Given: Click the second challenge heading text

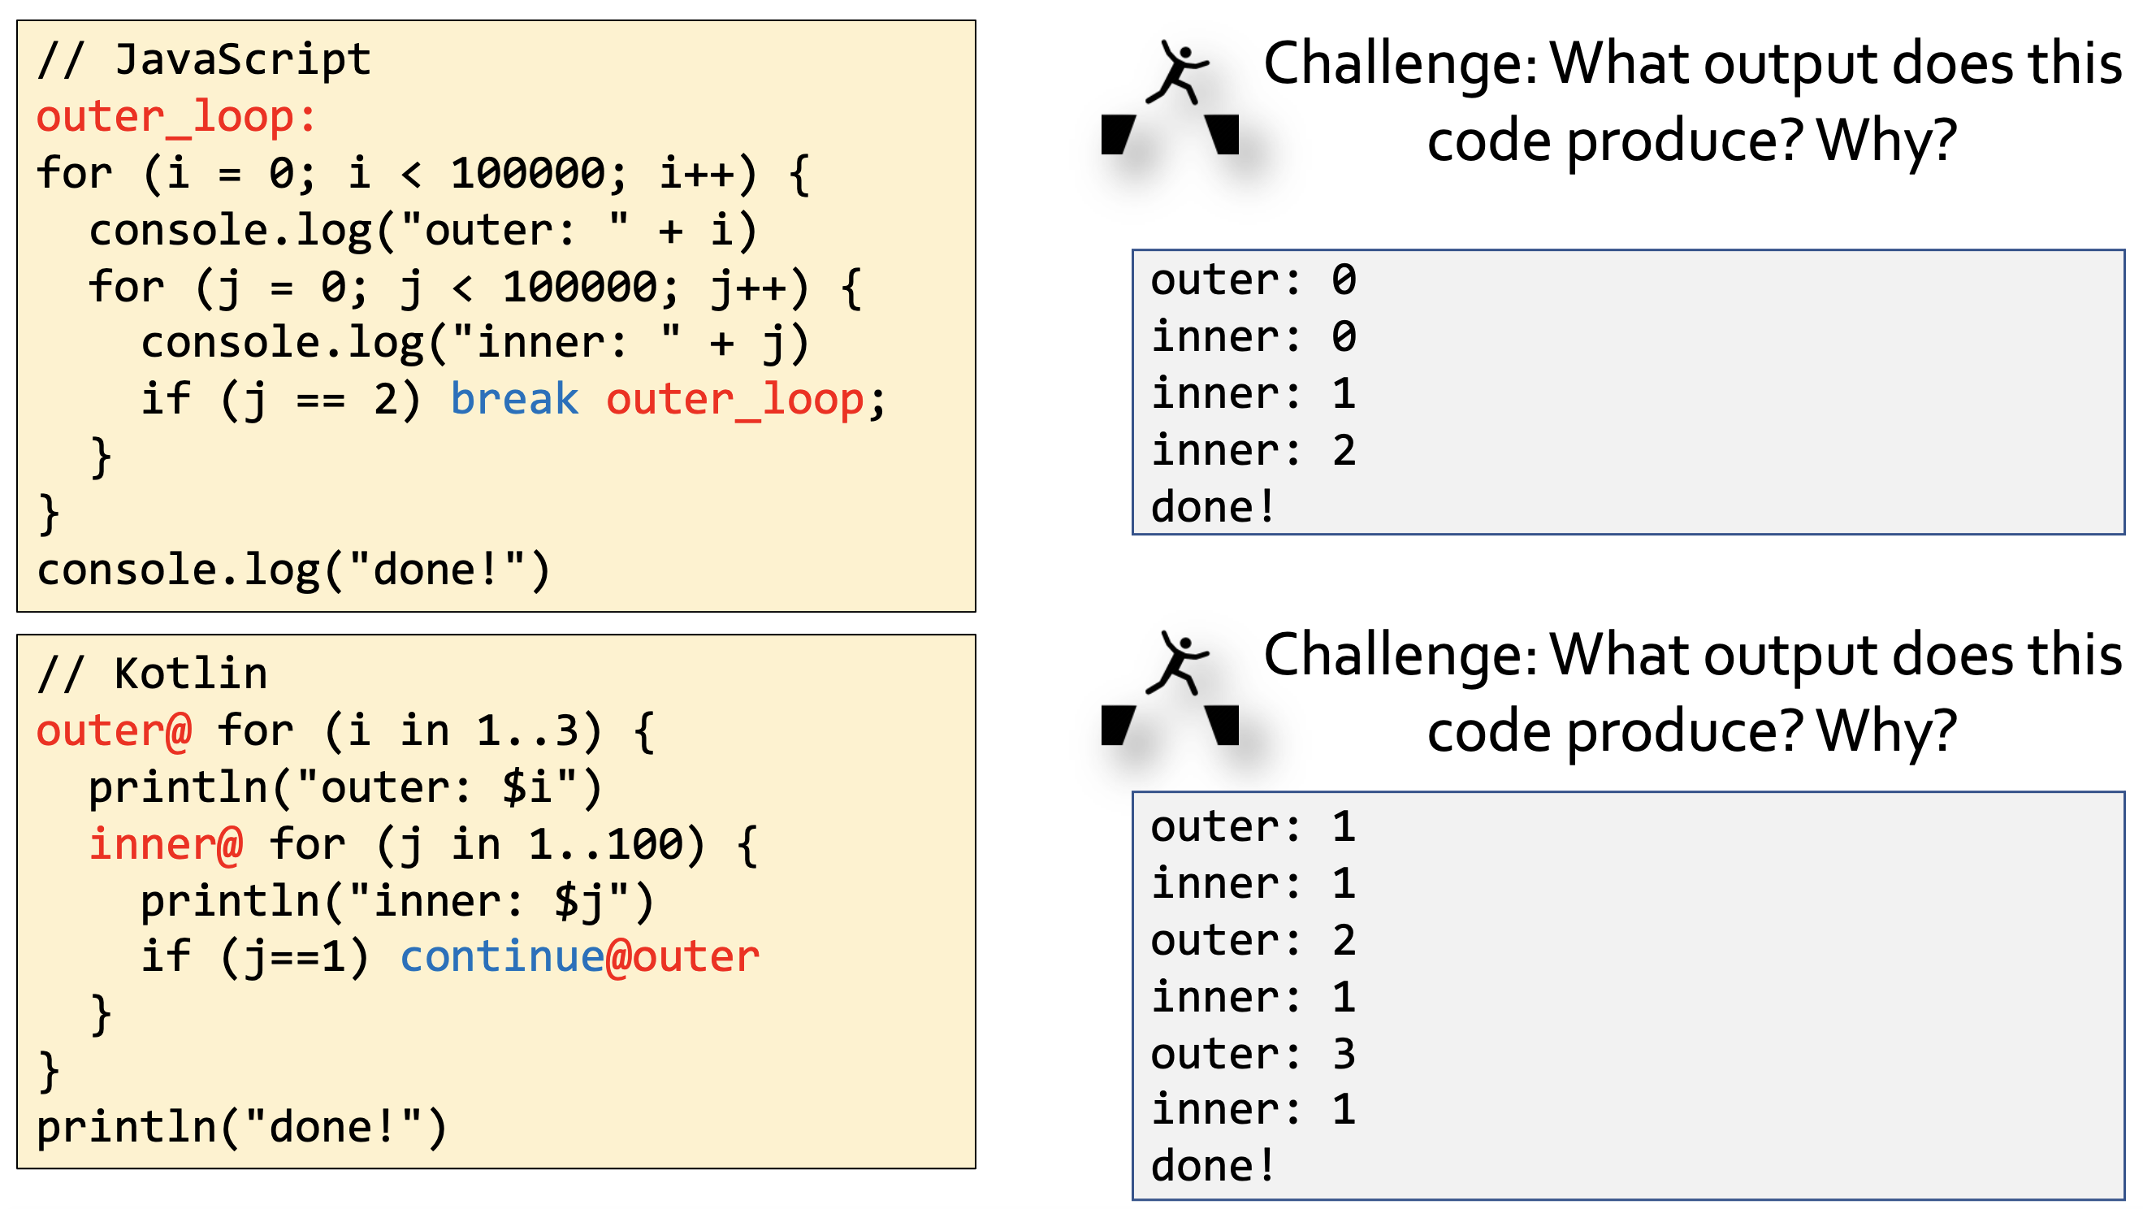Looking at the screenshot, I should 1692,692.
